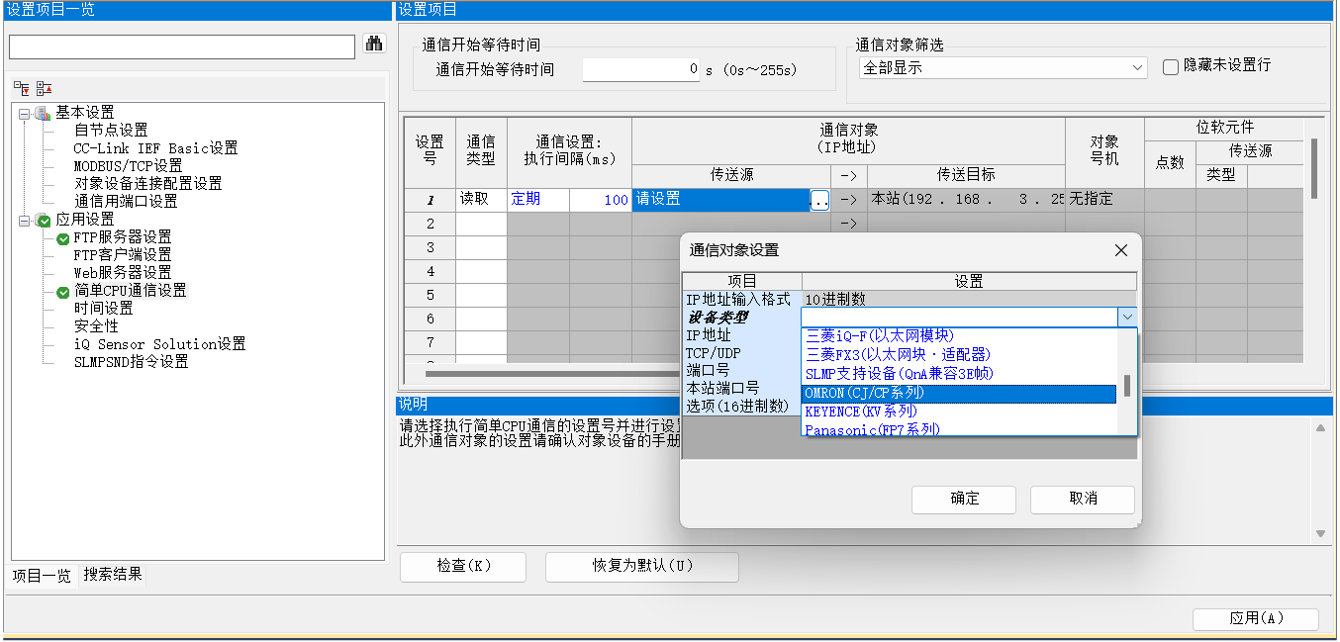Screen dimensions: 1340x642
Task: Click the 设备类型 dropdown arrow
Action: click(x=1126, y=318)
